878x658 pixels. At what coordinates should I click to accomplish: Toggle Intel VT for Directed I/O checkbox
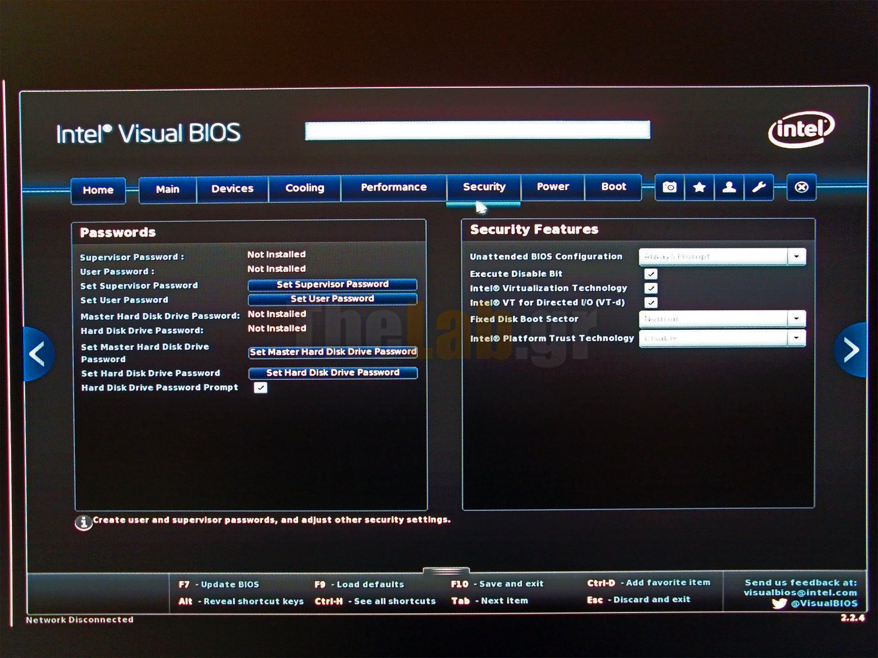click(651, 302)
